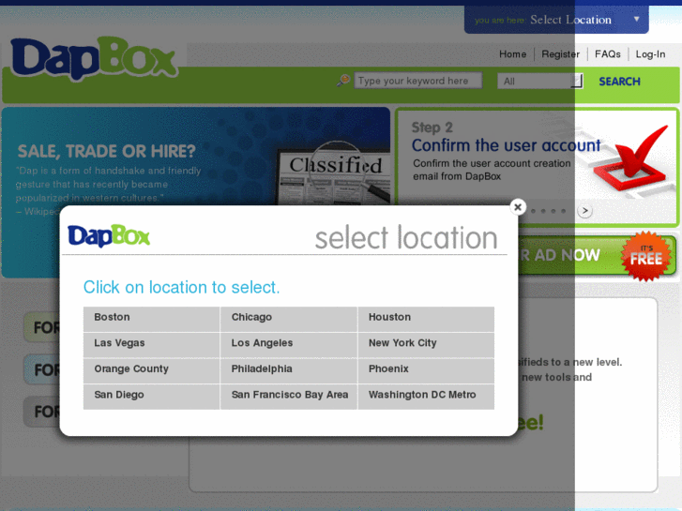The width and height of the screenshot is (682, 511).
Task: Expand the All category dropdown
Action: coord(539,81)
